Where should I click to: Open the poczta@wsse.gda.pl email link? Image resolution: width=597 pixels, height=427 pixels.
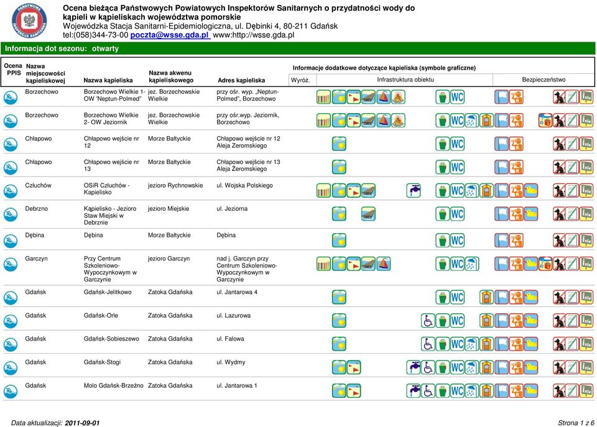pyautogui.click(x=170, y=35)
